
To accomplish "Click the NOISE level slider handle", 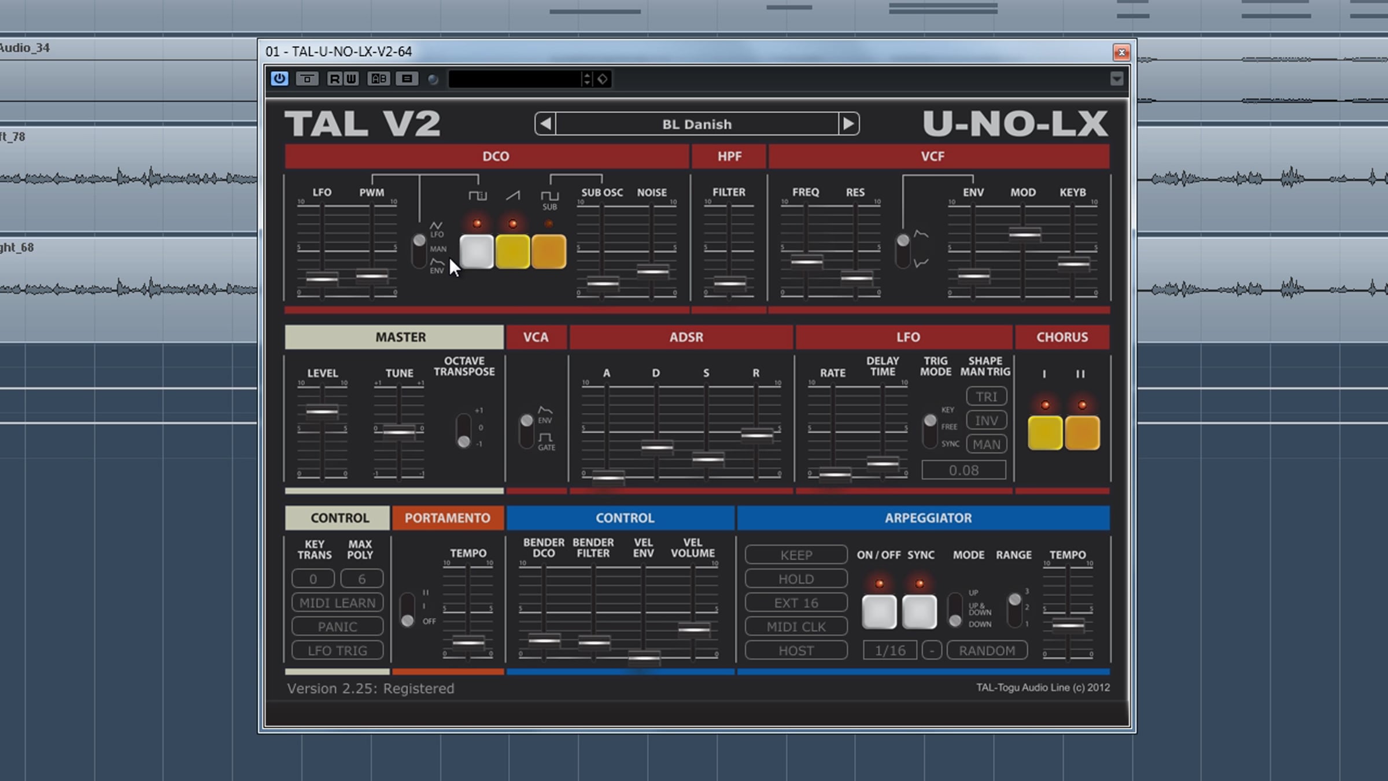I will 652,271.
